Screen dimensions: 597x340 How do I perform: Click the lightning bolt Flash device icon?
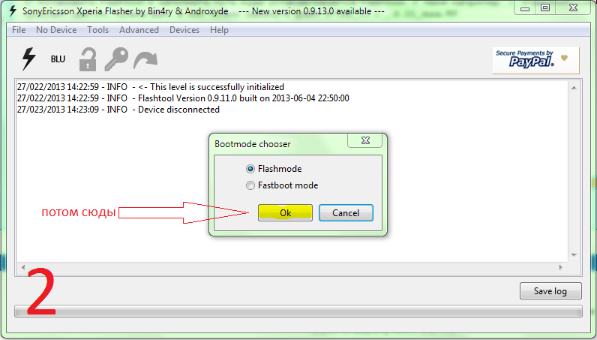click(29, 59)
